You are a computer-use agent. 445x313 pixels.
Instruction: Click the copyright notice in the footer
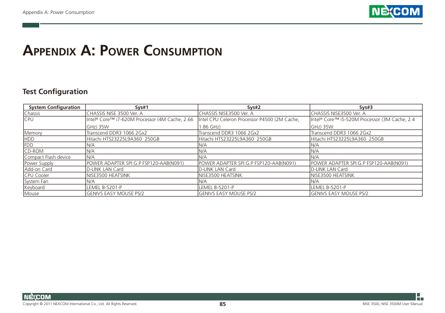click(x=80, y=304)
